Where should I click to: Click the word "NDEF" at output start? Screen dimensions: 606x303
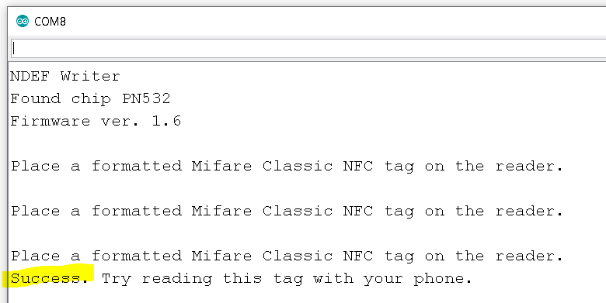point(30,76)
